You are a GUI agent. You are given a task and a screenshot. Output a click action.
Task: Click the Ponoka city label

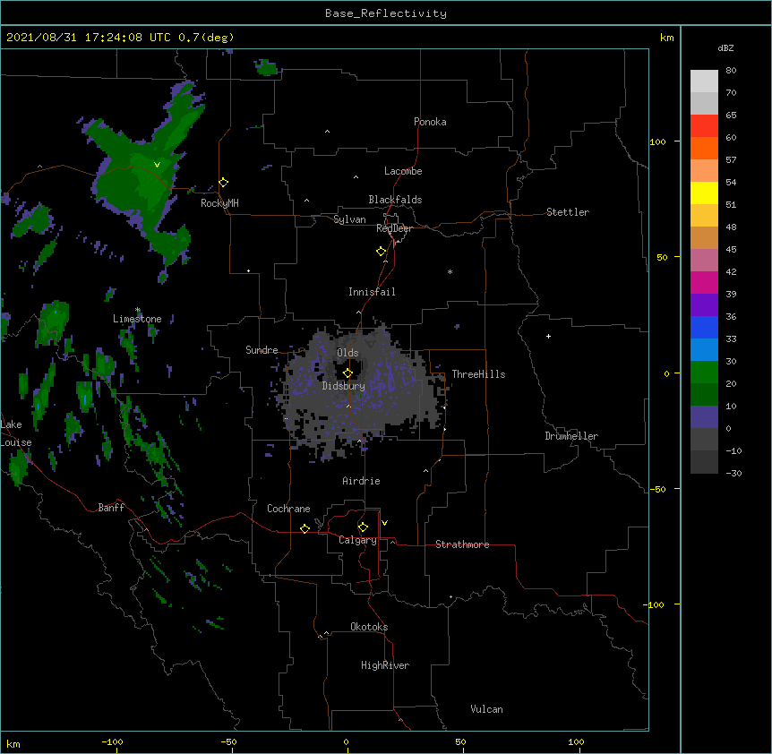tap(430, 122)
